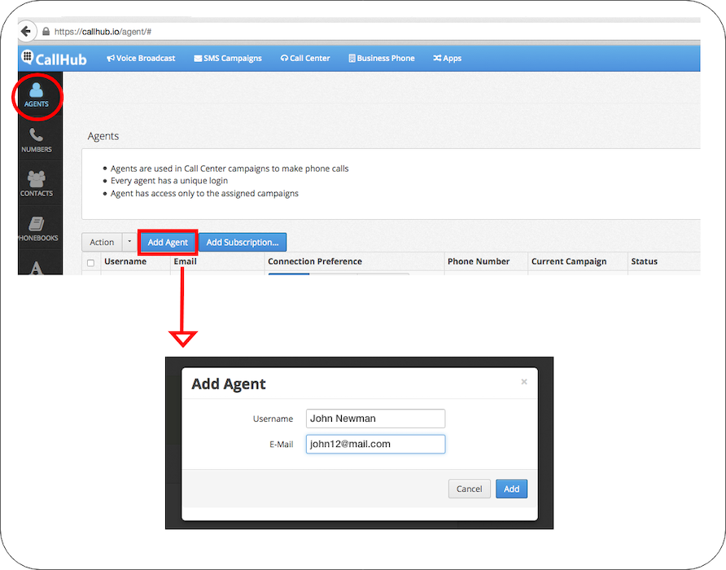Expand the Action dropdown arrow
Image resolution: width=726 pixels, height=570 pixels.
point(129,242)
